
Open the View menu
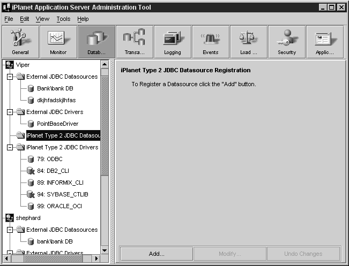point(42,19)
